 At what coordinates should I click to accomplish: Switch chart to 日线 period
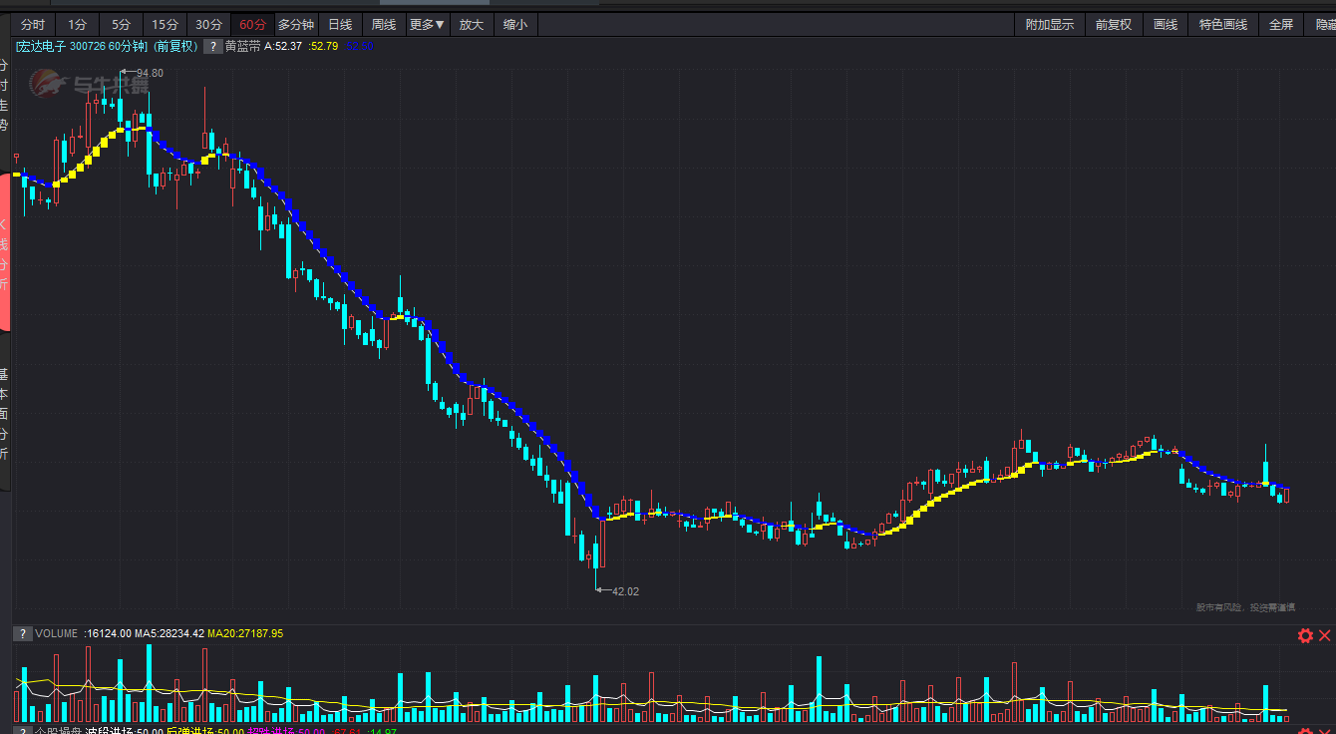340,24
